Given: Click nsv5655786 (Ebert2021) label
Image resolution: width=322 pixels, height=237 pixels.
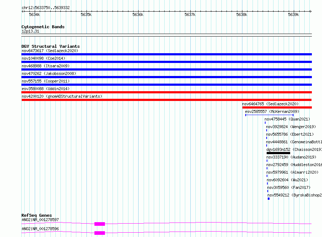Looking at the screenshot, I should click(x=290, y=134).
